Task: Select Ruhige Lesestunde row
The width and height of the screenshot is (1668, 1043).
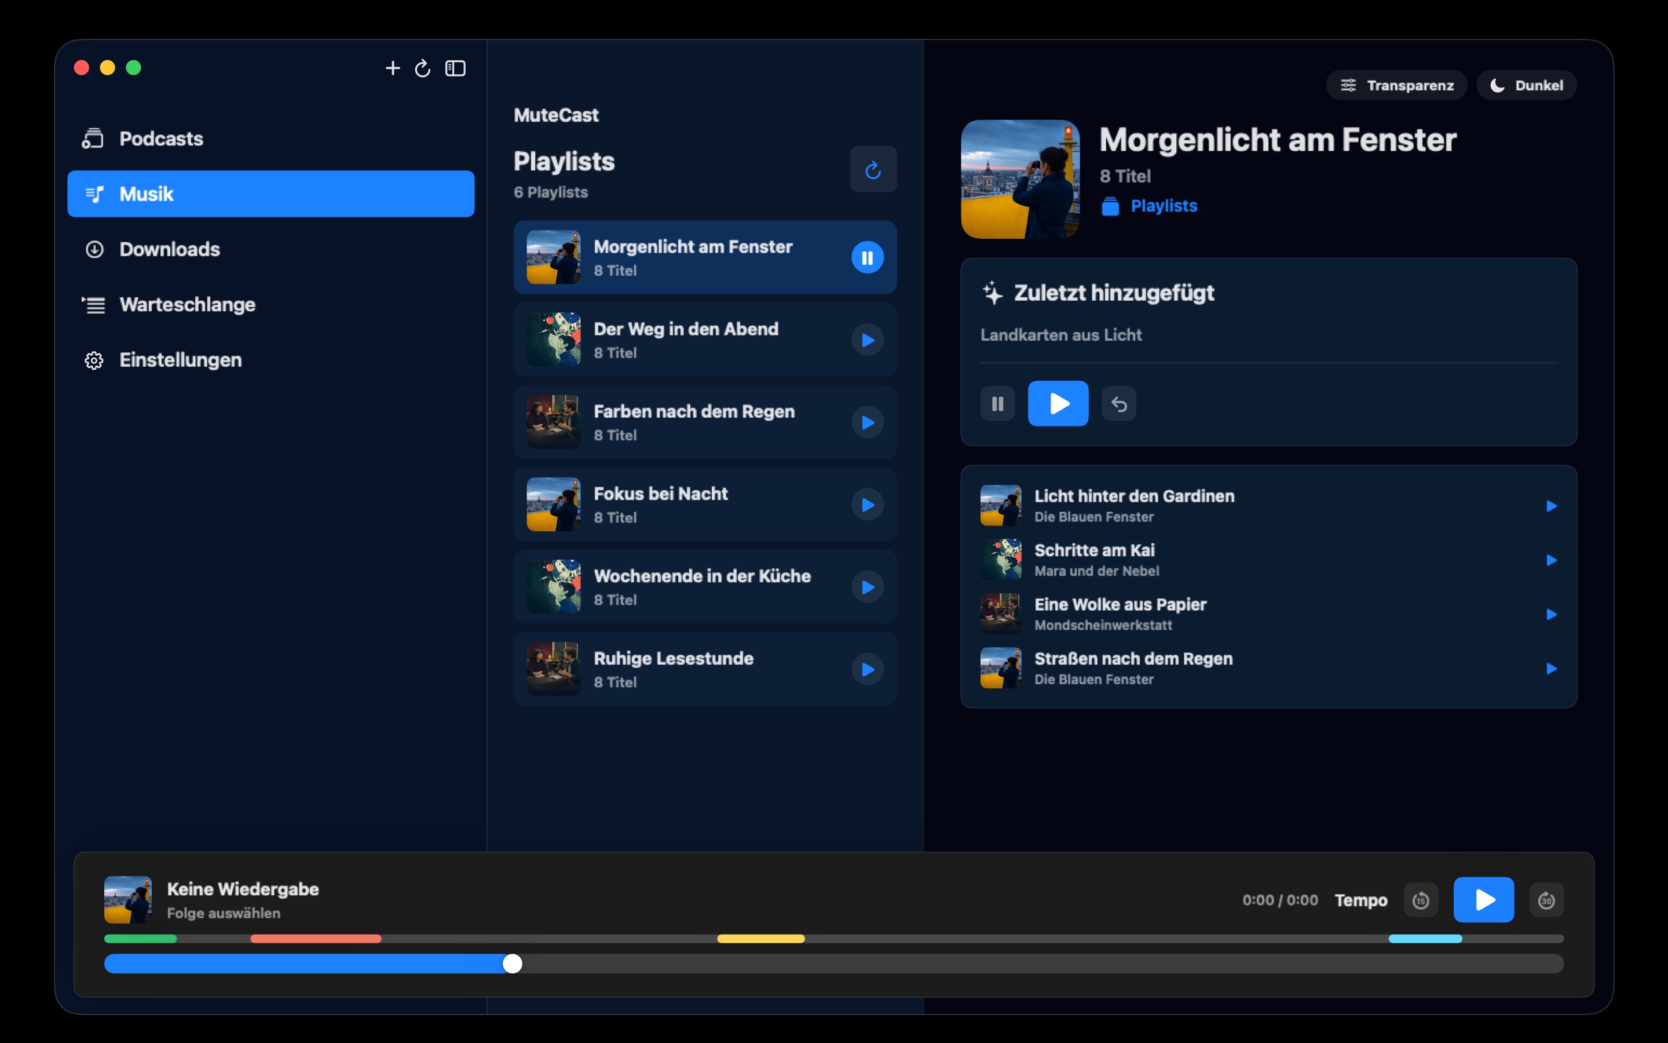Action: 705,669
